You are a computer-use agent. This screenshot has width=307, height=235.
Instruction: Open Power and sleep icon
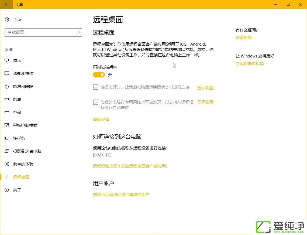7,87
